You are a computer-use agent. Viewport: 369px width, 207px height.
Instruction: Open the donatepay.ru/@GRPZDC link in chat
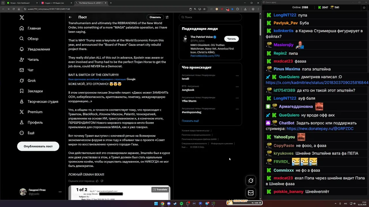click(320, 129)
